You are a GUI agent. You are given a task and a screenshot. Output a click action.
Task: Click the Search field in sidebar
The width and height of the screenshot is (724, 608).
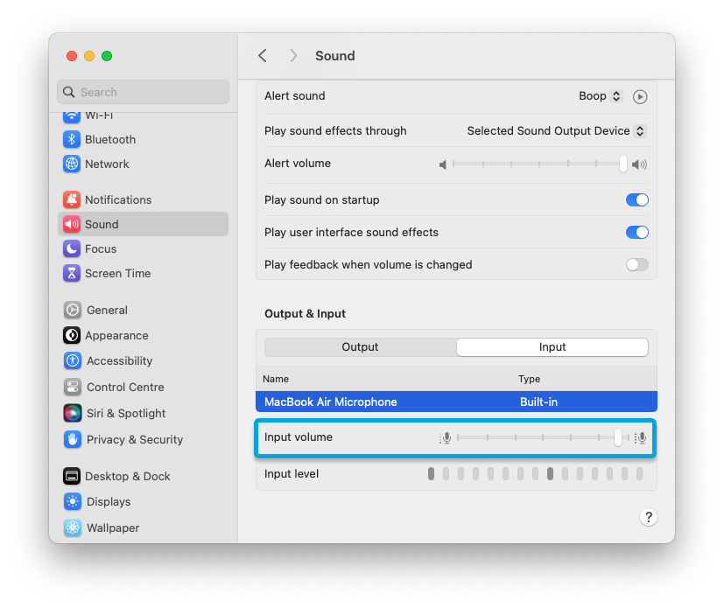pos(144,92)
